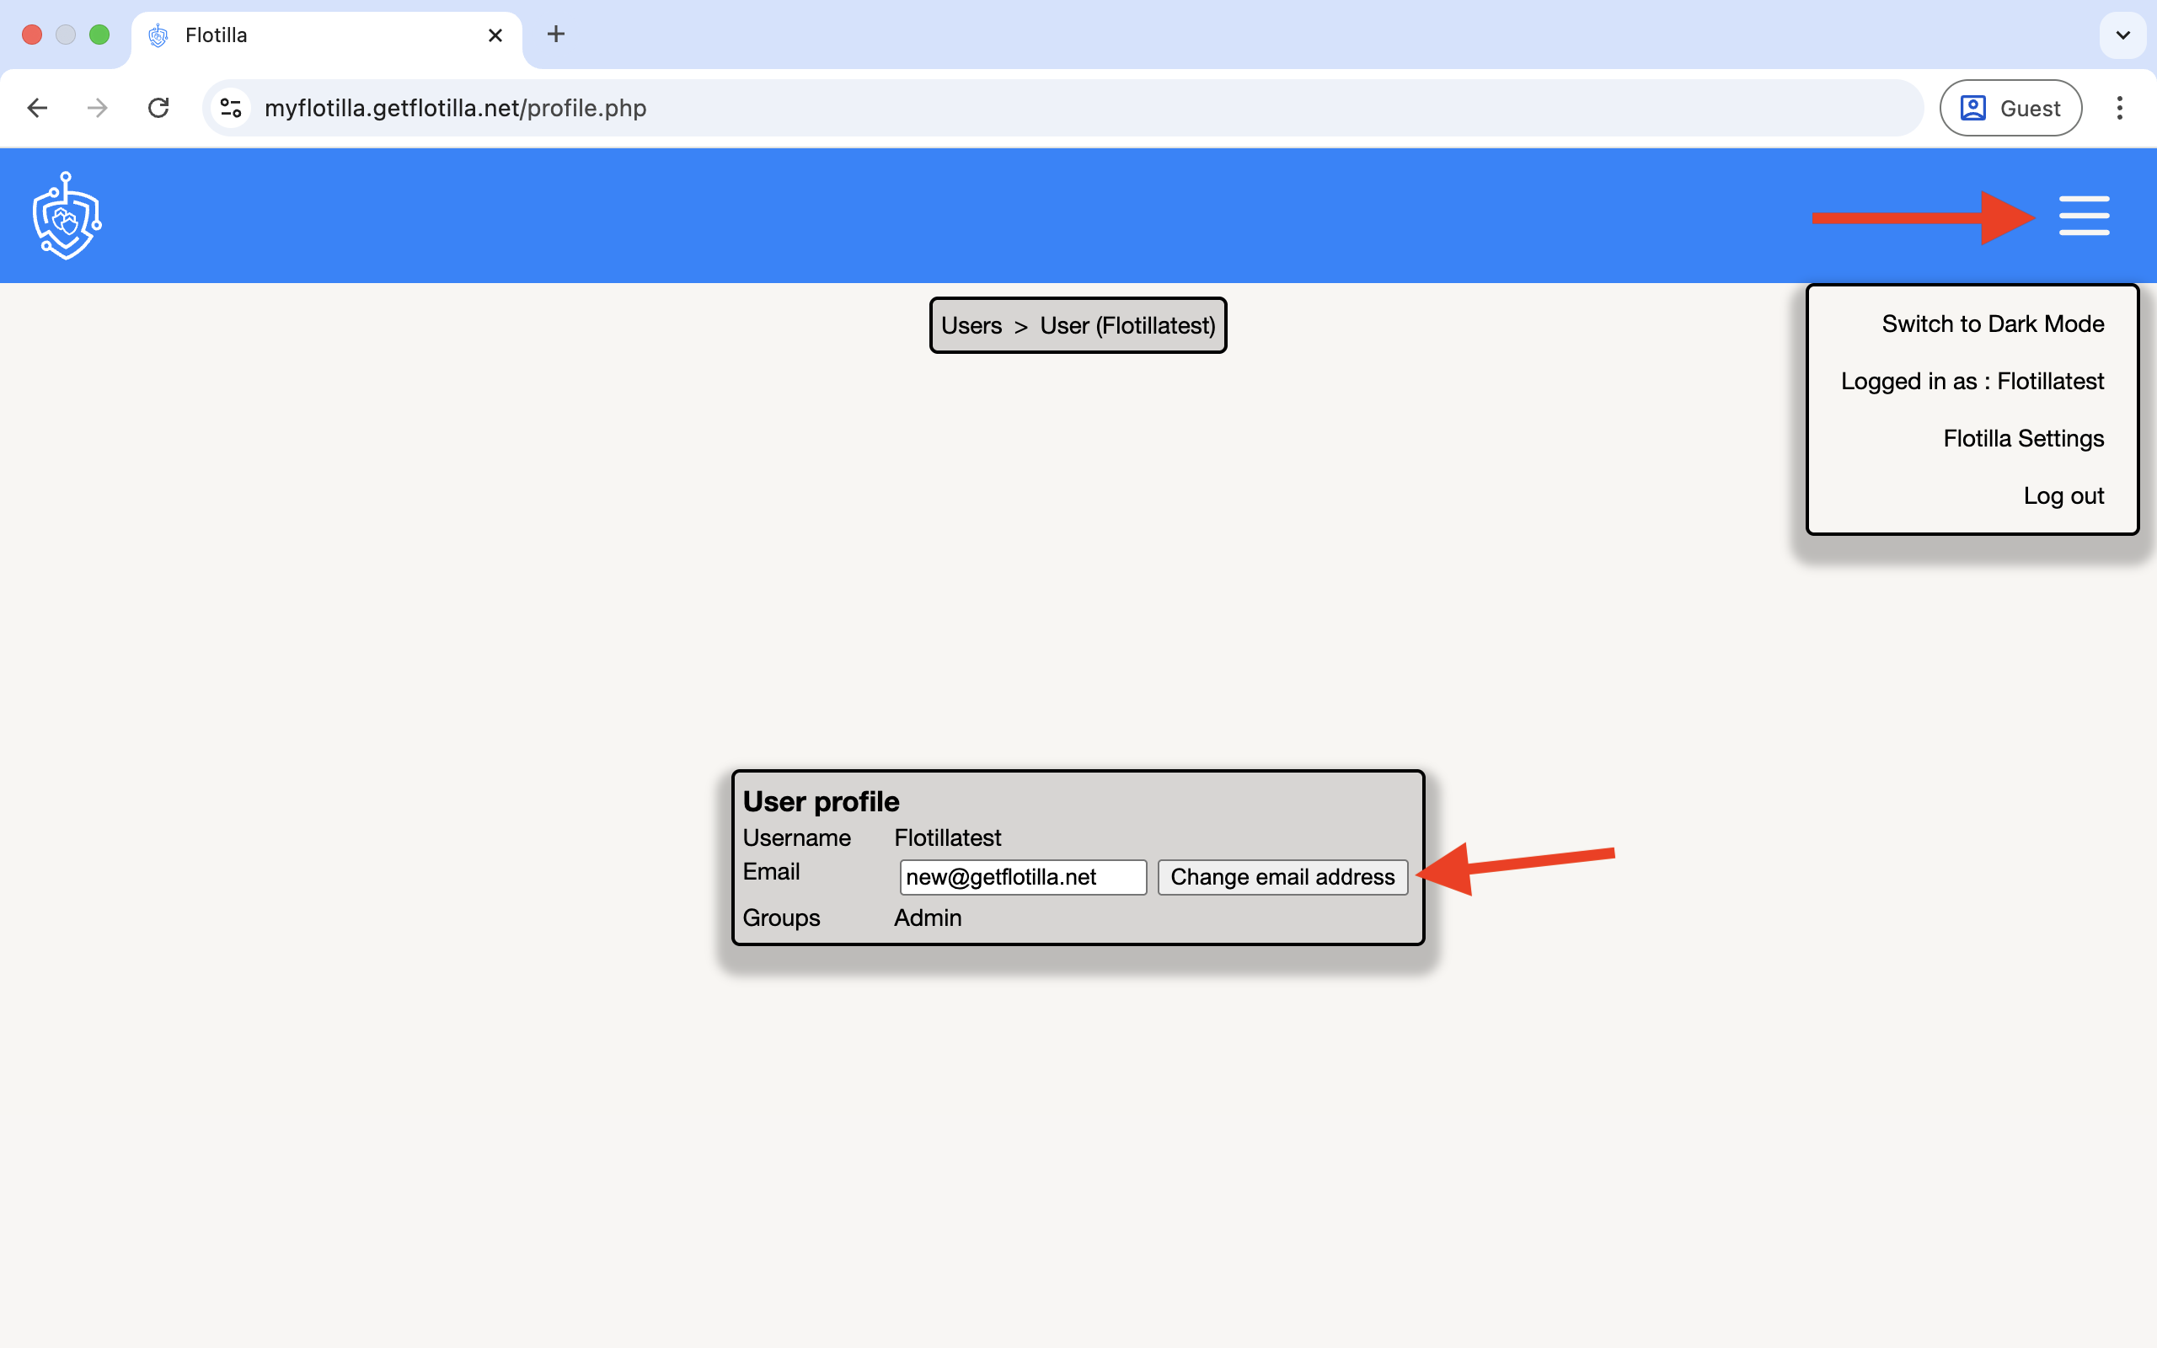Click the browser forward arrow
This screenshot has width=2157, height=1348.
[98, 108]
